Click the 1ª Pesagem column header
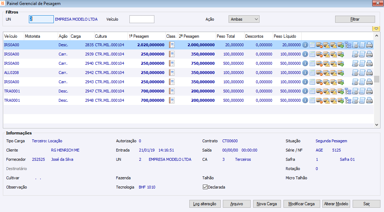Viewport: 384px width, 212px height. tap(146, 36)
